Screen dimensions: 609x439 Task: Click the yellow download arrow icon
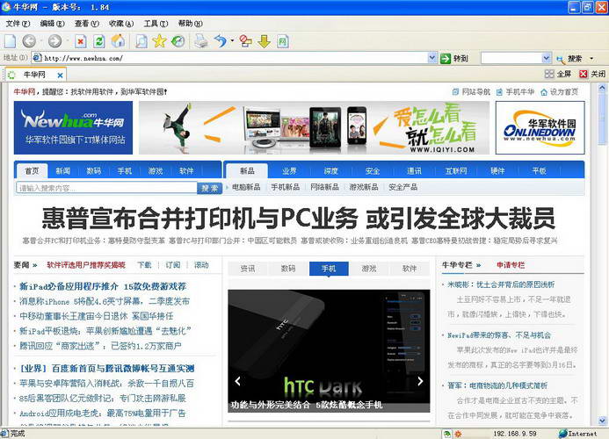(265, 41)
